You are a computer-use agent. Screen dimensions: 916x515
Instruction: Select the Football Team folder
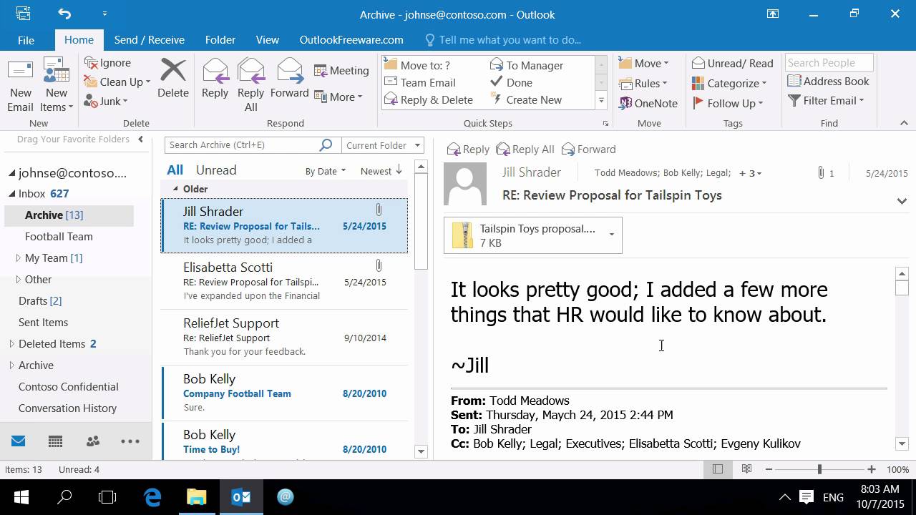click(x=59, y=236)
